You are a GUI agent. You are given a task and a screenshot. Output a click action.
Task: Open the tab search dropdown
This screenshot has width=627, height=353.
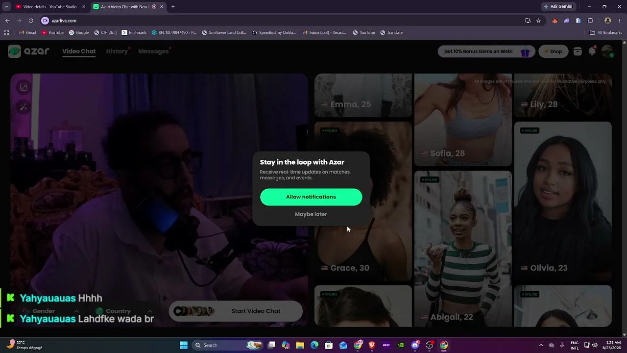[x=6, y=7]
